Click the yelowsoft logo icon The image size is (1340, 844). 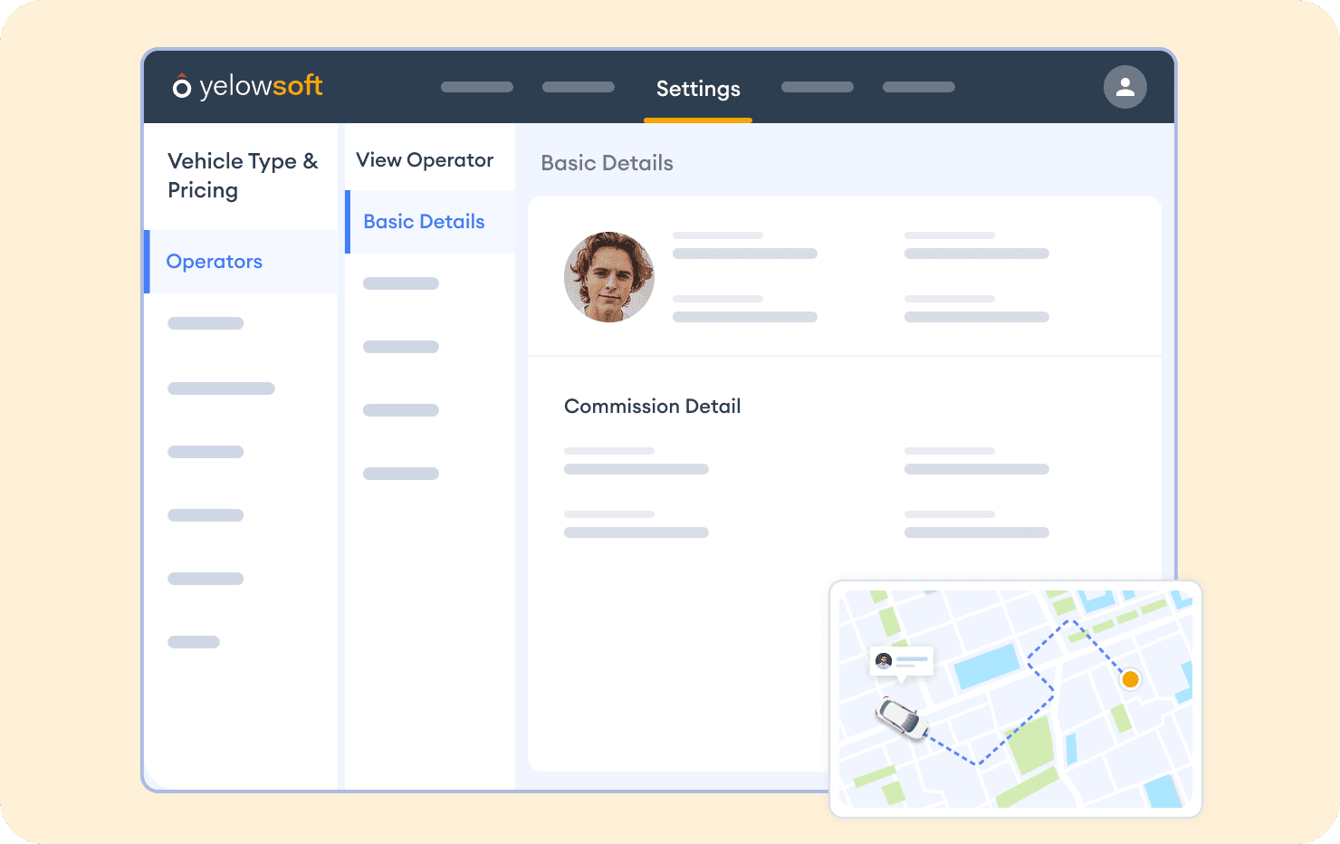tap(180, 85)
